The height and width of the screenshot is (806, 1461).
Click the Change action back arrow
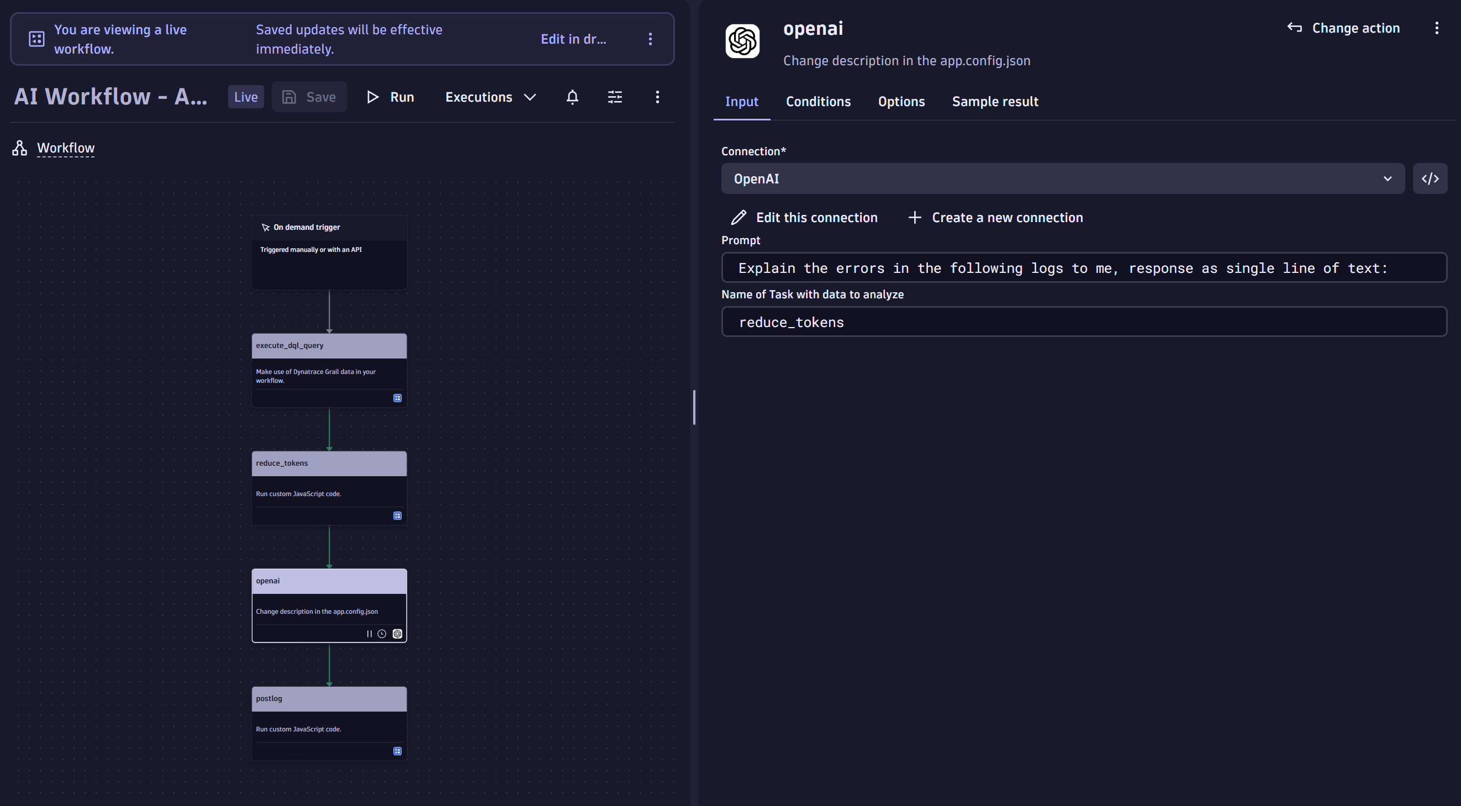point(1295,27)
